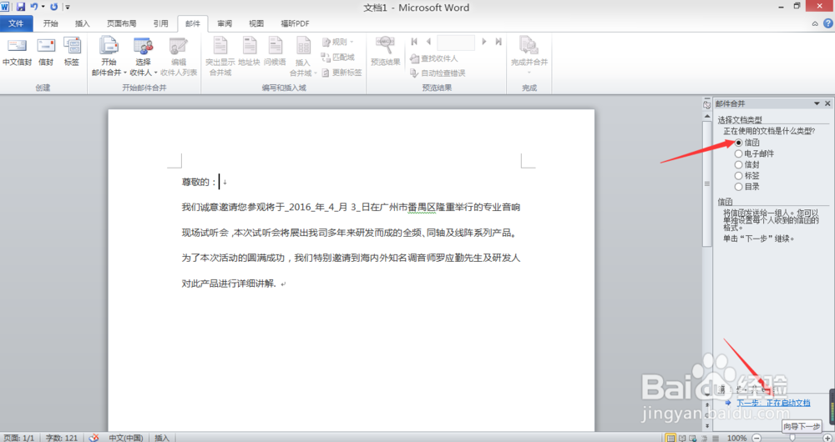
Task: Open the 开始邮件合并 dropdown button
Action: (x=109, y=57)
